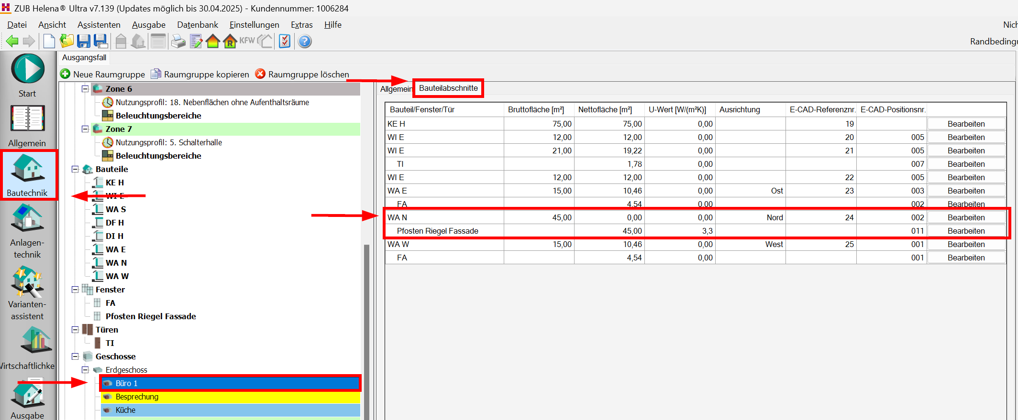Click the blue help question mark icon
The height and width of the screenshot is (420, 1018).
(305, 42)
